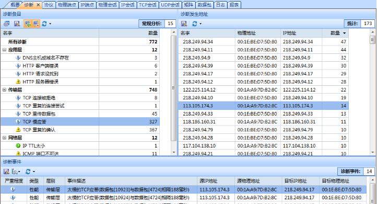The image size is (377, 204).
Task: Select address row 118.186.160.31
Action: pyautogui.click(x=263, y=122)
